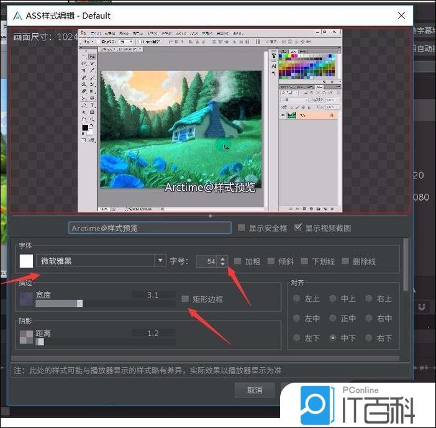The height and width of the screenshot is (428, 436).
Task: Select the 左中 alignment radio button
Action: 297,318
